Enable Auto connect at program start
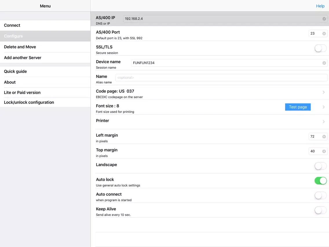Viewport: 329px width, 247px height. 320,196
